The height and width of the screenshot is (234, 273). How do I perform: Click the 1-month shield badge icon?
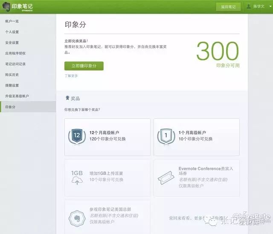click(x=166, y=136)
